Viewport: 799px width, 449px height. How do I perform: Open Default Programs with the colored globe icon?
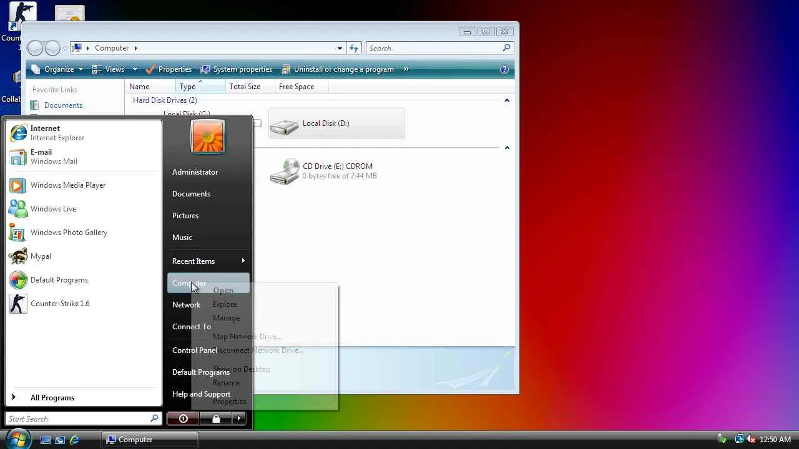tap(83, 280)
